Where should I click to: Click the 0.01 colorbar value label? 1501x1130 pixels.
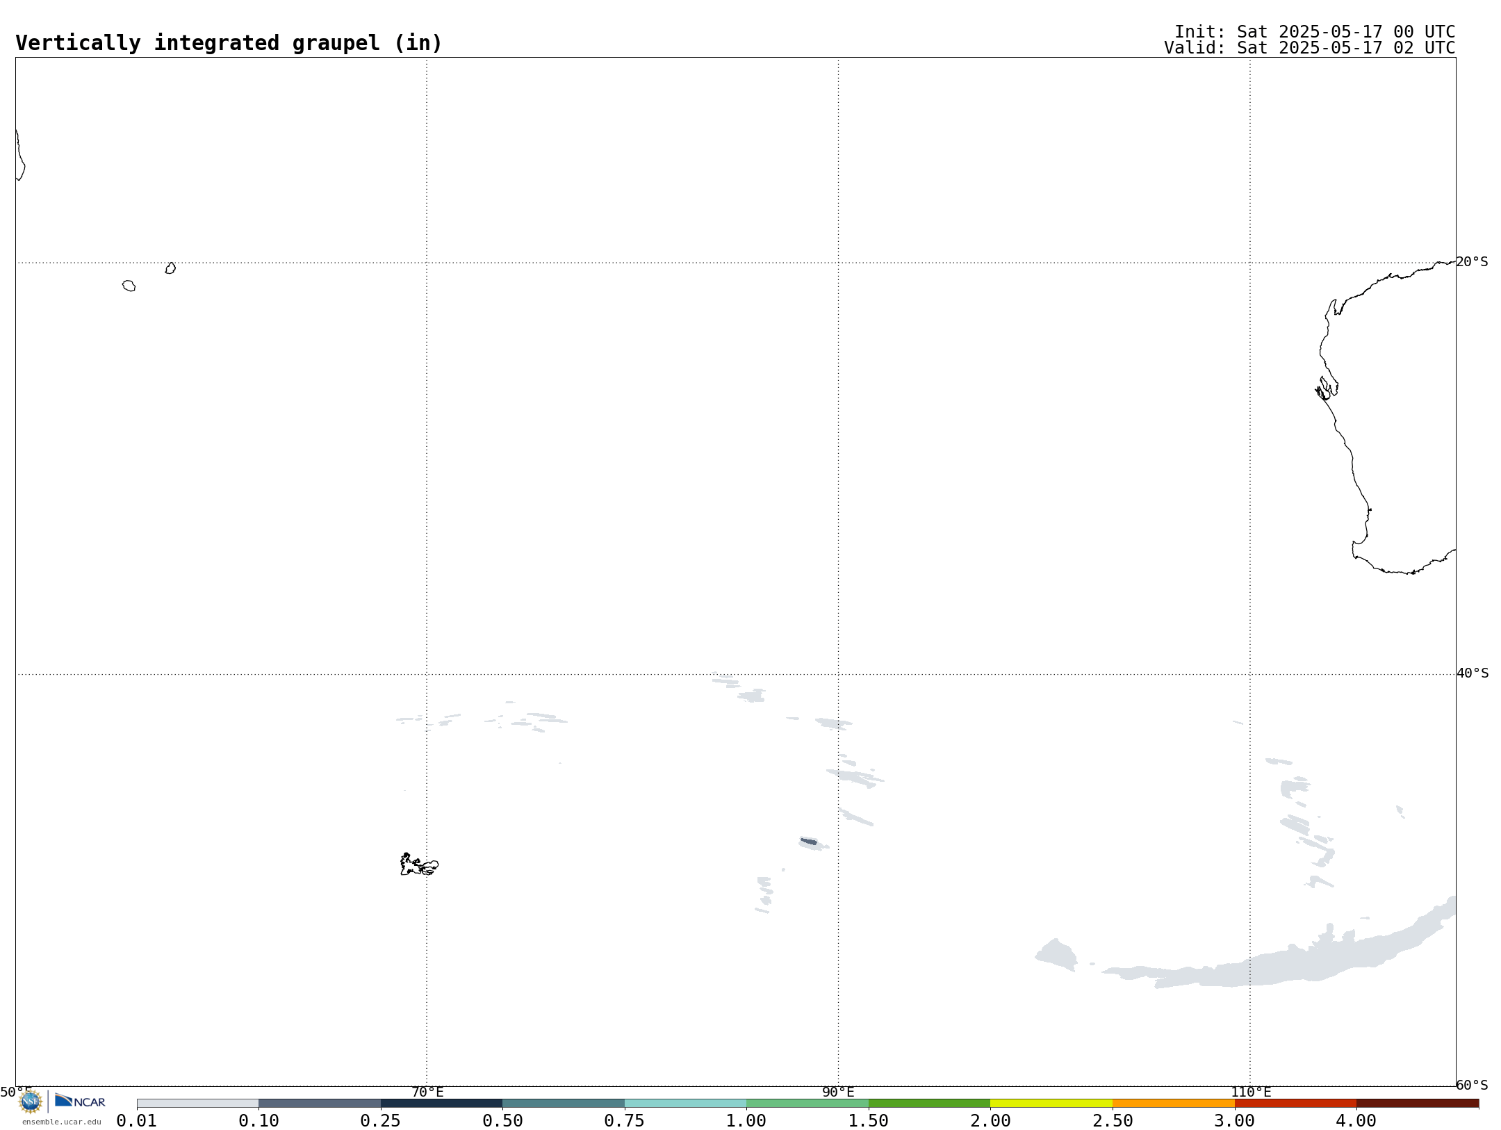[x=137, y=1121]
